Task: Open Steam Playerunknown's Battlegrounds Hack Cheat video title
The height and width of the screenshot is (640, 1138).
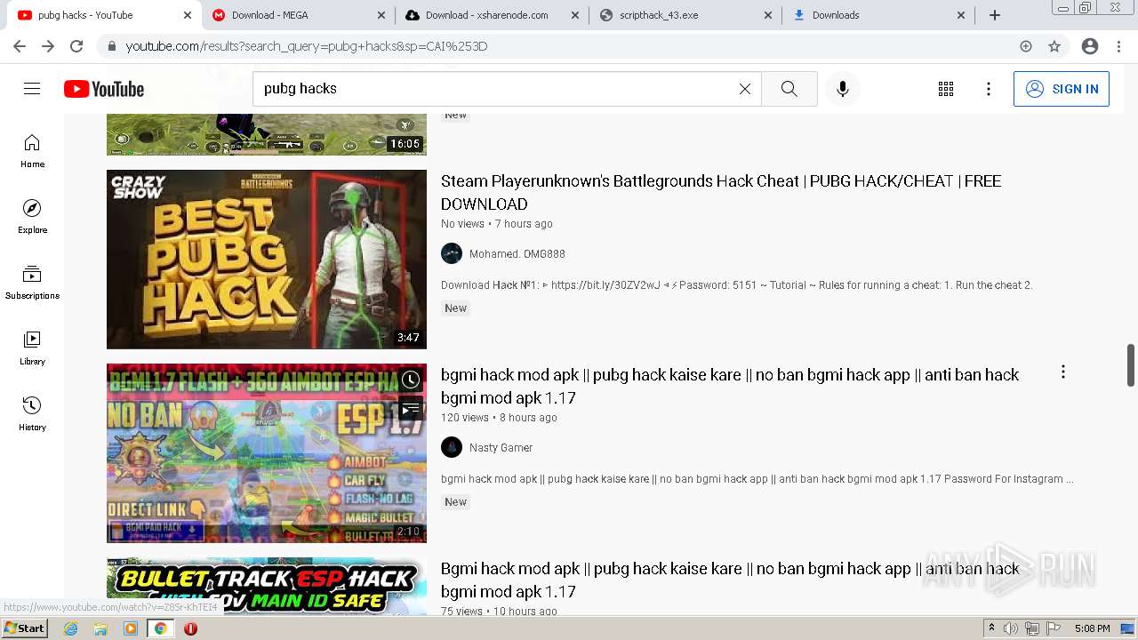Action: click(x=721, y=192)
